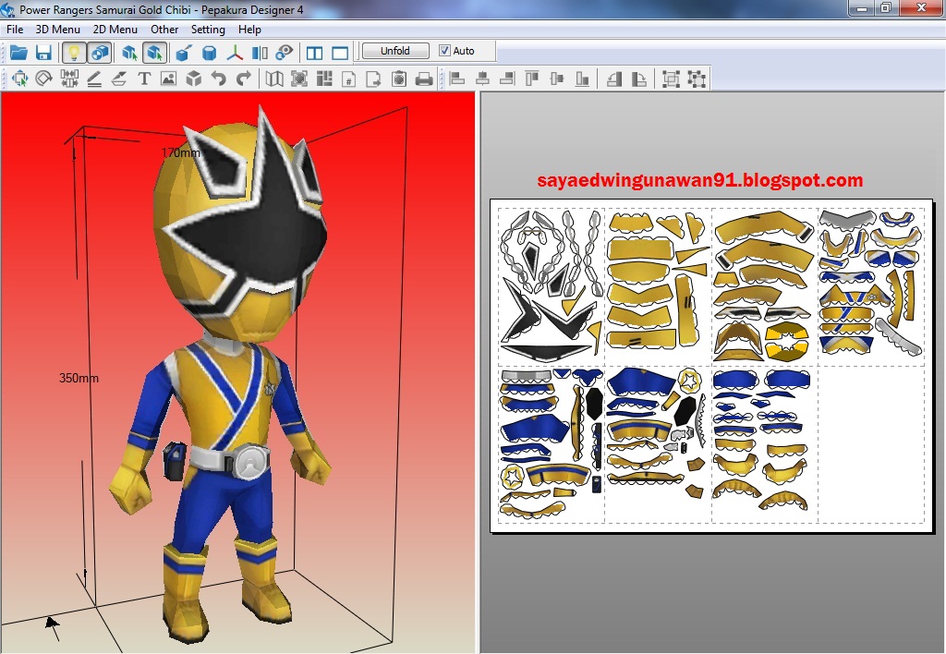Click the Pepakura app icon in title bar
Viewport: 946px width, 654px height.
coord(7,9)
